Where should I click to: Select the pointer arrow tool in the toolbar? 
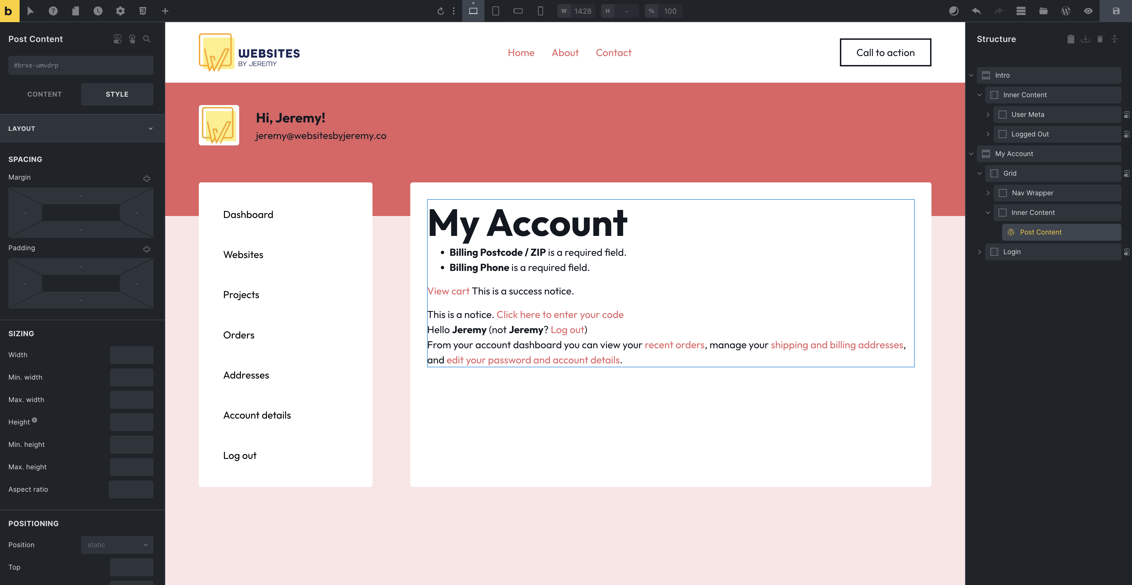[x=30, y=11]
